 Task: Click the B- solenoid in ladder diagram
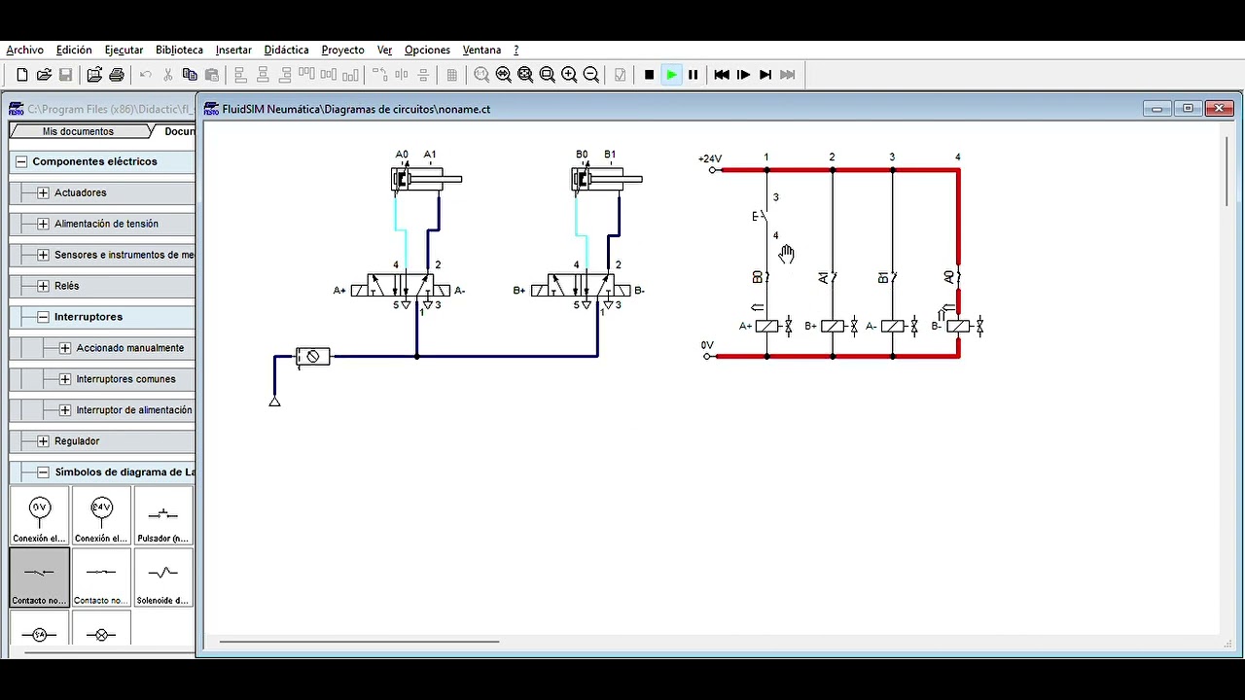[959, 326]
